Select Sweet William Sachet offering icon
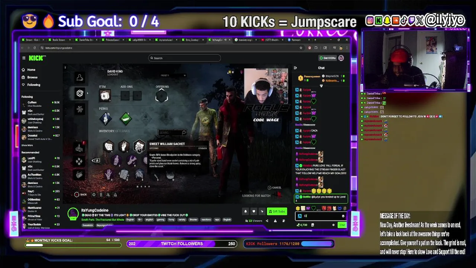The width and height of the screenshot is (476, 268). tap(139, 146)
